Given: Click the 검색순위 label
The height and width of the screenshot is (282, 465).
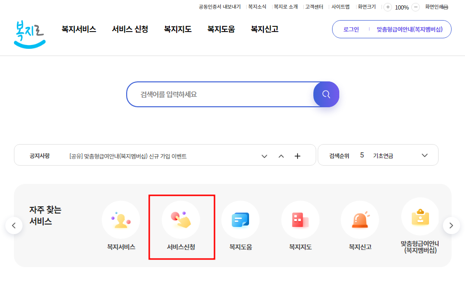Looking at the screenshot, I should (339, 156).
